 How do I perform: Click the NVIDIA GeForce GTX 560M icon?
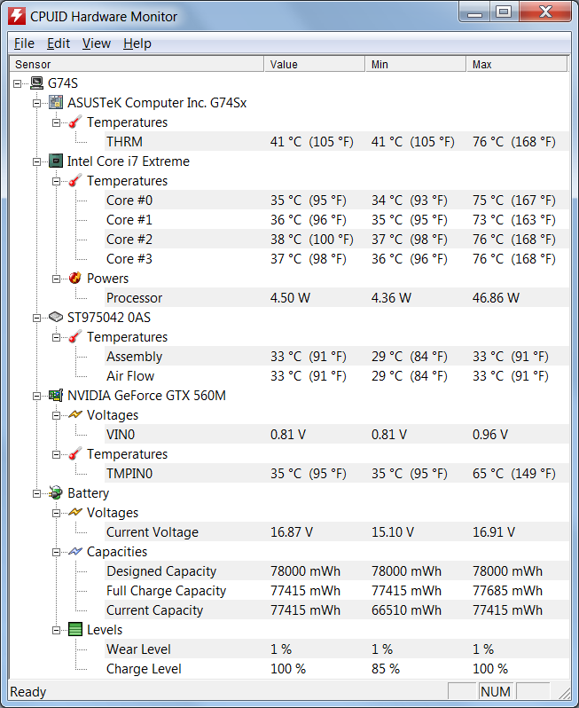click(56, 396)
